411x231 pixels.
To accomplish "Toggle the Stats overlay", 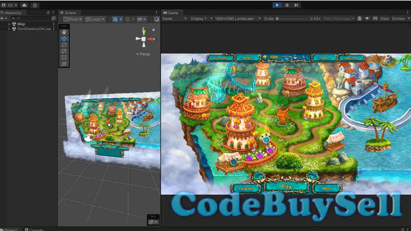I will point(385,19).
